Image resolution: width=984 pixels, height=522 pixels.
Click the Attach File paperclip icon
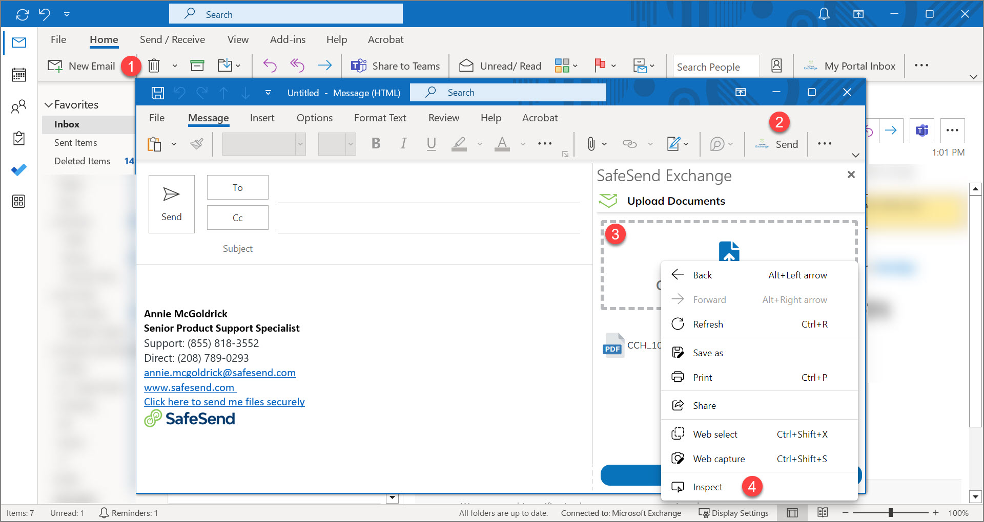pos(591,144)
